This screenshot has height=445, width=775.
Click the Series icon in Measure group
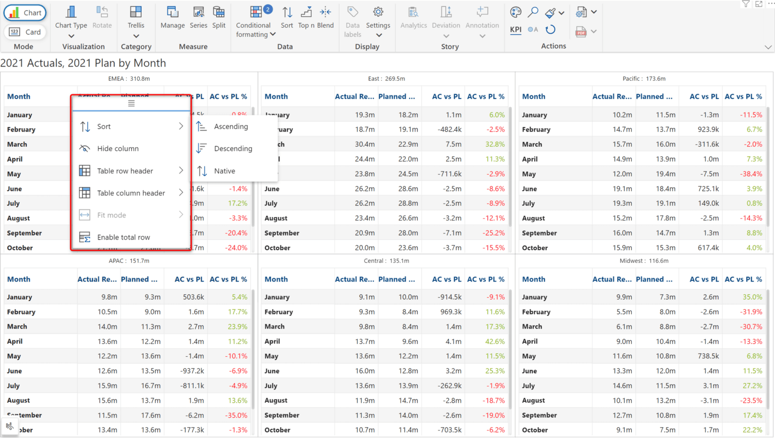click(198, 11)
